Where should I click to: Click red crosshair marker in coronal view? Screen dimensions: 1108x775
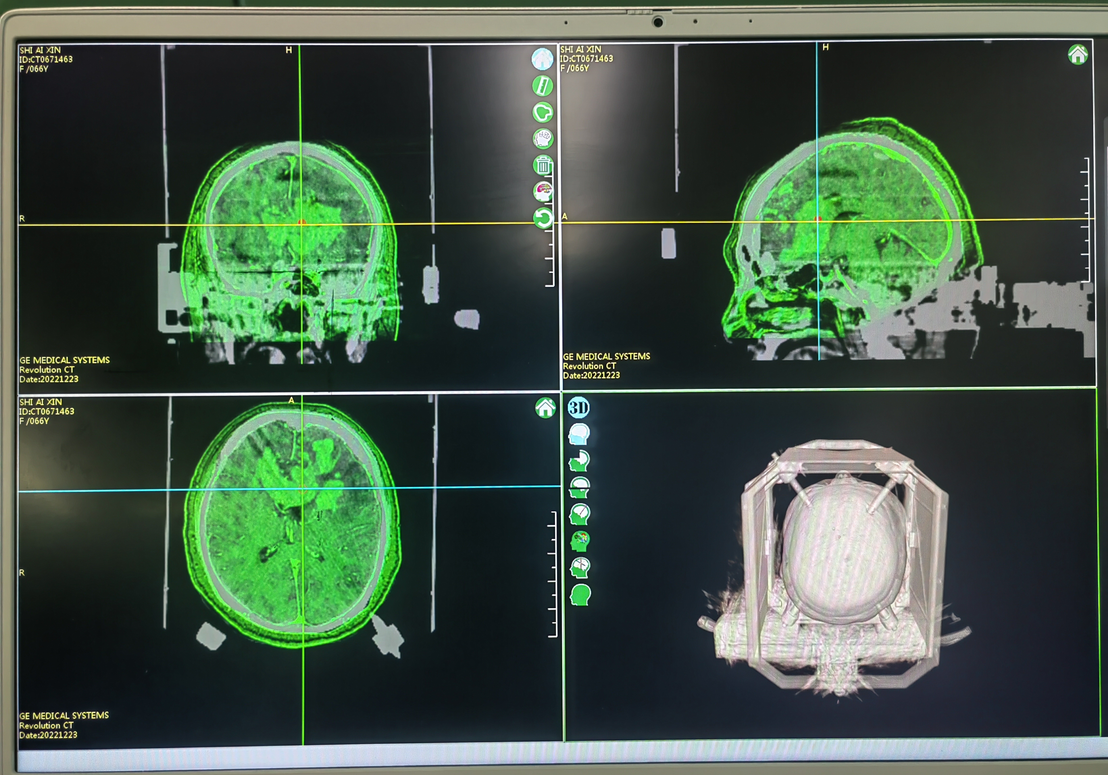coord(302,223)
